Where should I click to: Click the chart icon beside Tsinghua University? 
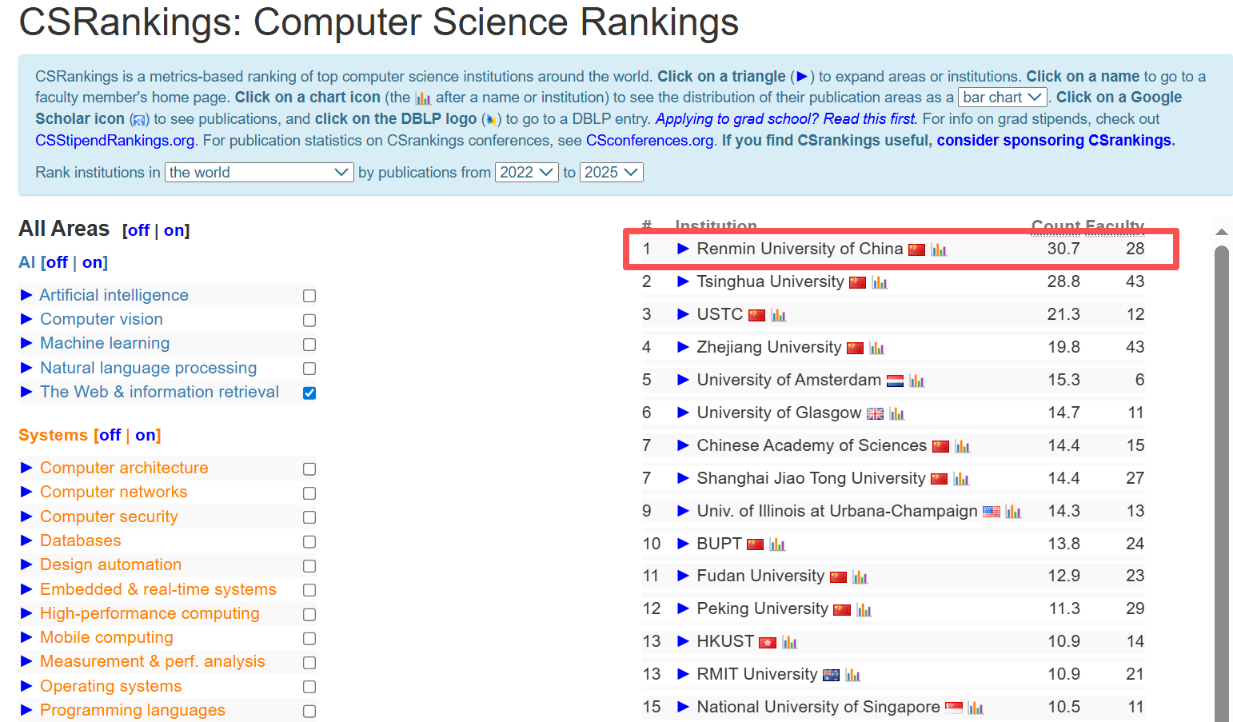coord(880,283)
